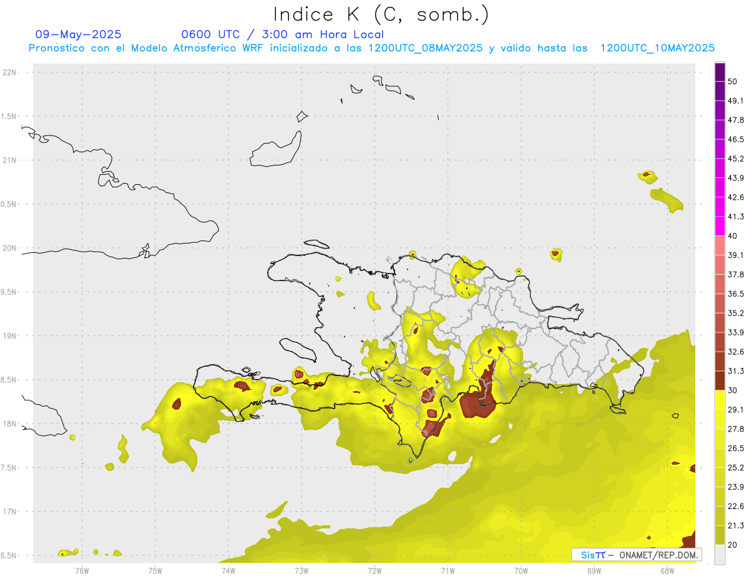Select the light gray swatch below the 20 label
Viewport: 749px width, 579px height.
click(x=720, y=555)
